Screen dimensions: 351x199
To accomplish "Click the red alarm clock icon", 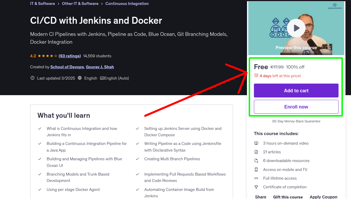I will [256, 75].
